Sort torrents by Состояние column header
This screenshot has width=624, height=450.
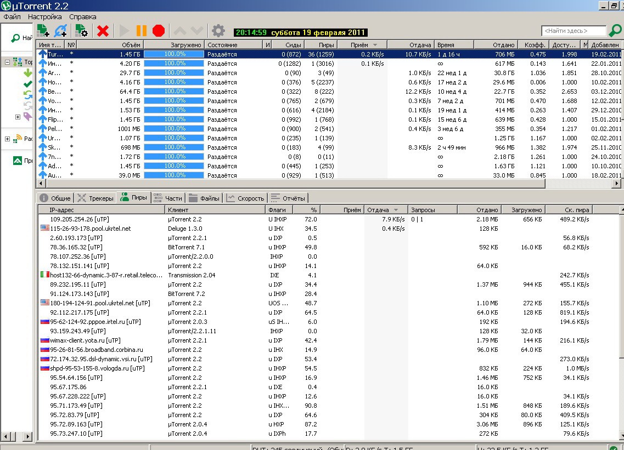[x=234, y=44]
